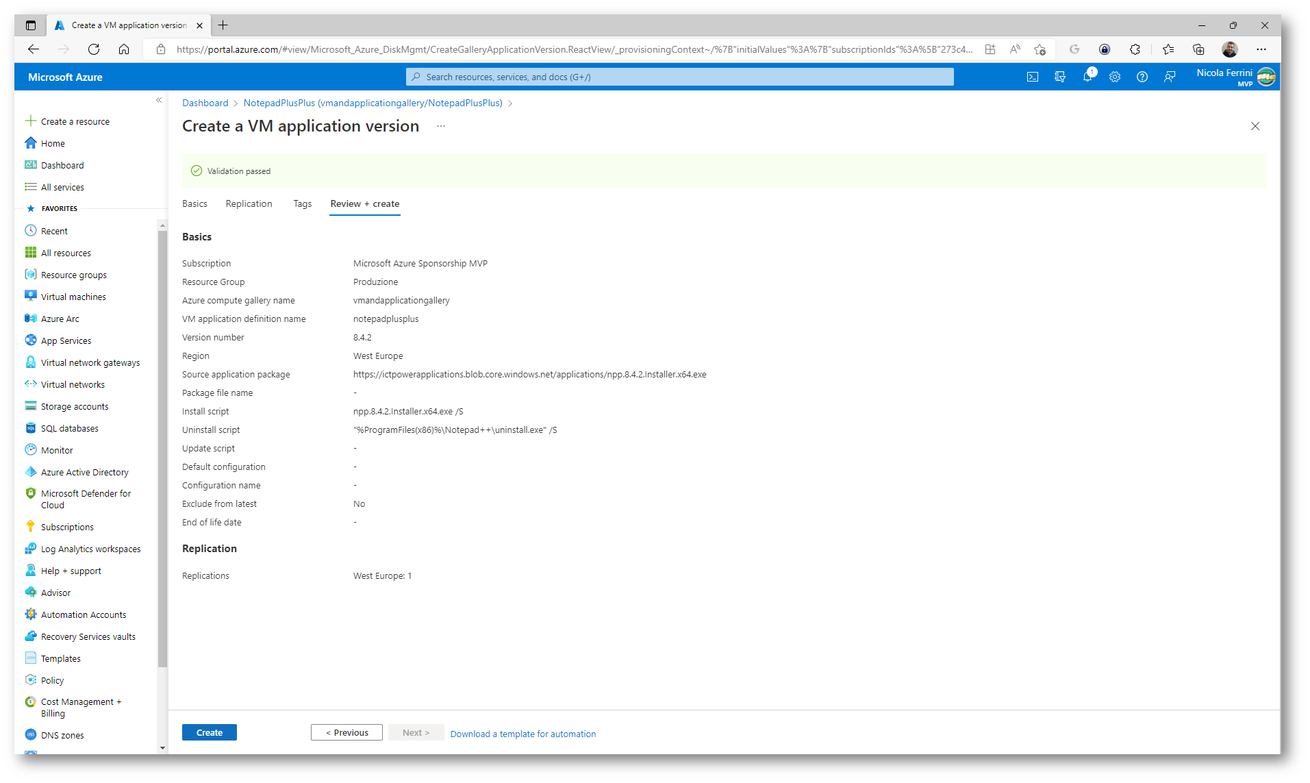Open the Help question mark menu
The width and height of the screenshot is (1310, 783).
click(x=1142, y=77)
